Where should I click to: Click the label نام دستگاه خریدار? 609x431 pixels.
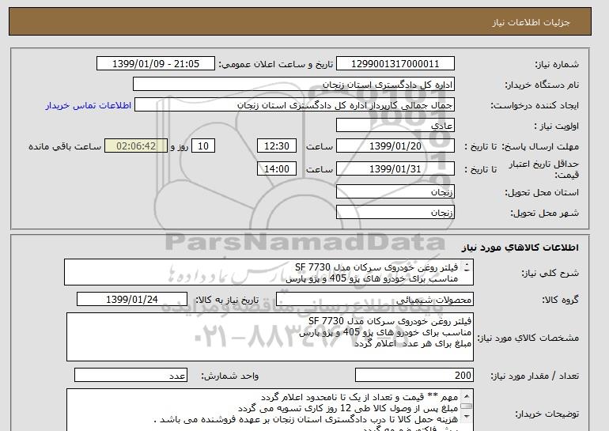542,85
